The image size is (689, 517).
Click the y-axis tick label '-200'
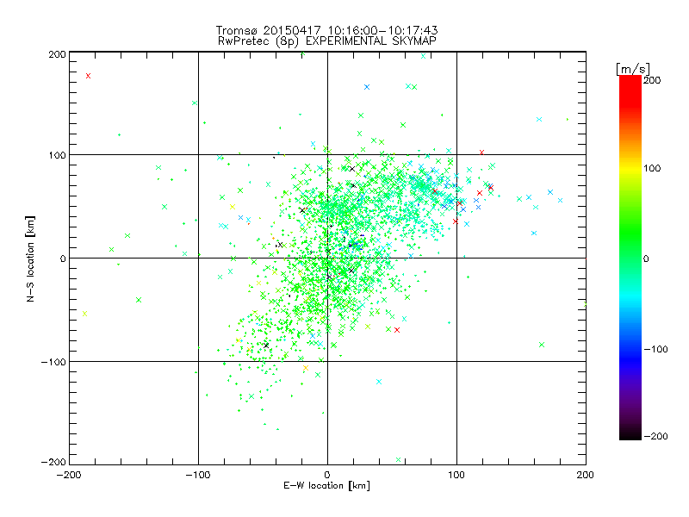[x=53, y=462]
